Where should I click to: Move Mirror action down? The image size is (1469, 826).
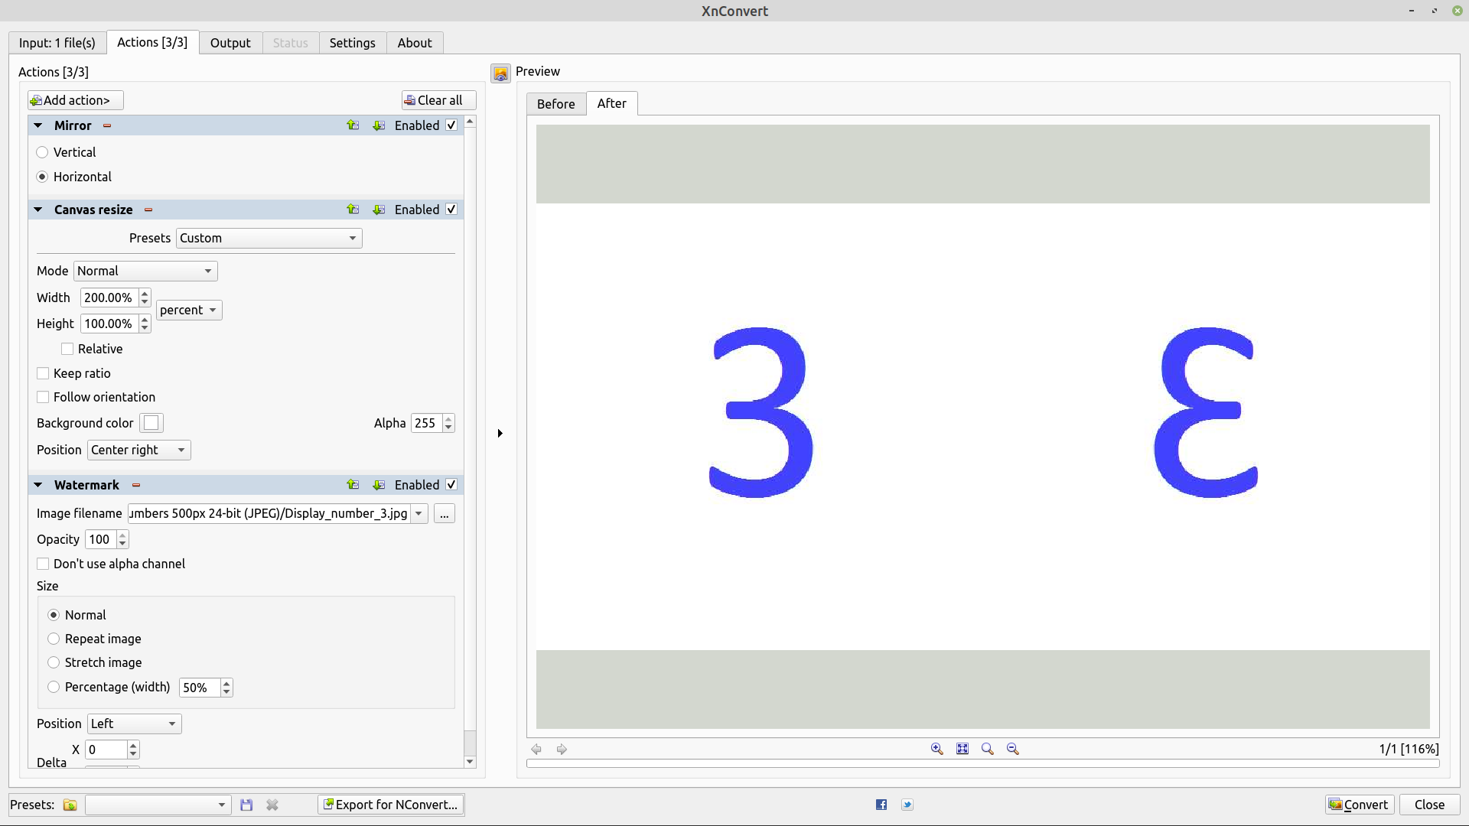[379, 125]
